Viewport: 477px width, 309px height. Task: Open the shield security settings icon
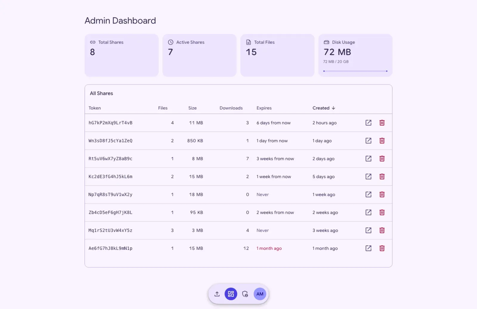(x=245, y=294)
